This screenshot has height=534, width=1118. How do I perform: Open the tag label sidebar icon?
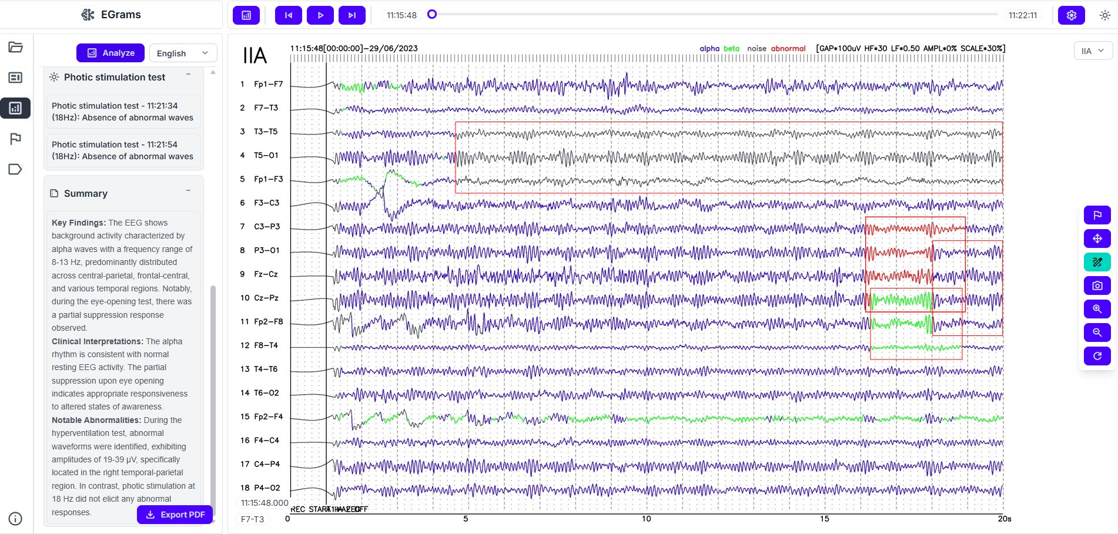pyautogui.click(x=16, y=169)
